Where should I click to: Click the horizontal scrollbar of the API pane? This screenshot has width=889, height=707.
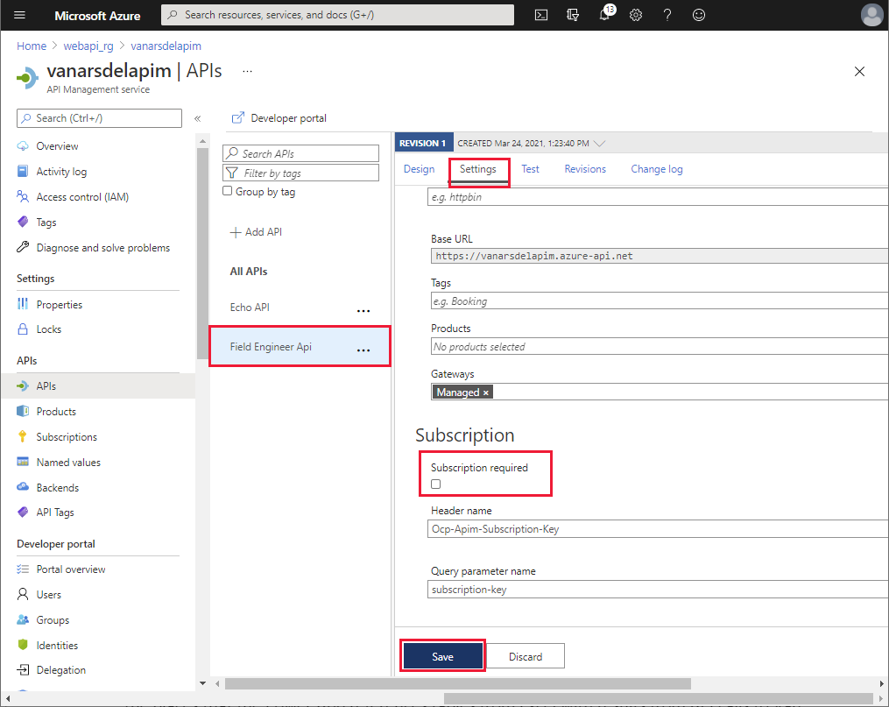click(457, 683)
